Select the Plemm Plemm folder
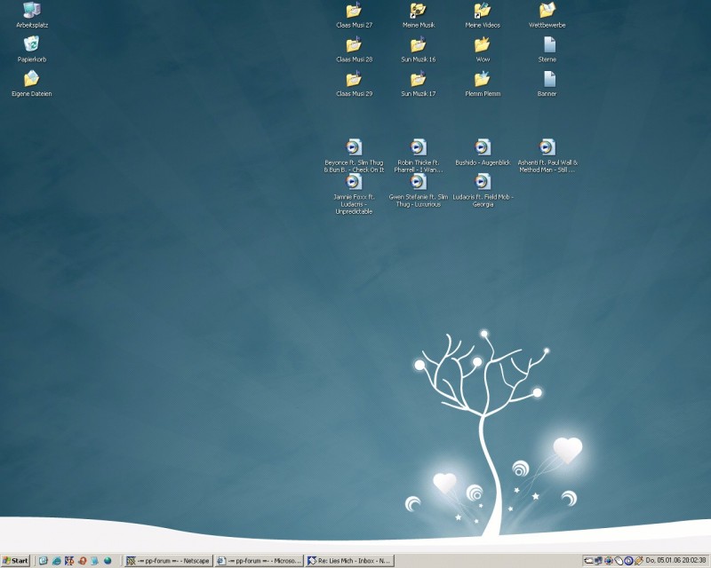Viewport: 711px width, 568px height. (x=483, y=80)
